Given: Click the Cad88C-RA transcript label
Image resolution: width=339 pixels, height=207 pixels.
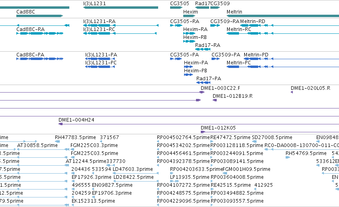Looking at the screenshot, I should click(31, 29).
